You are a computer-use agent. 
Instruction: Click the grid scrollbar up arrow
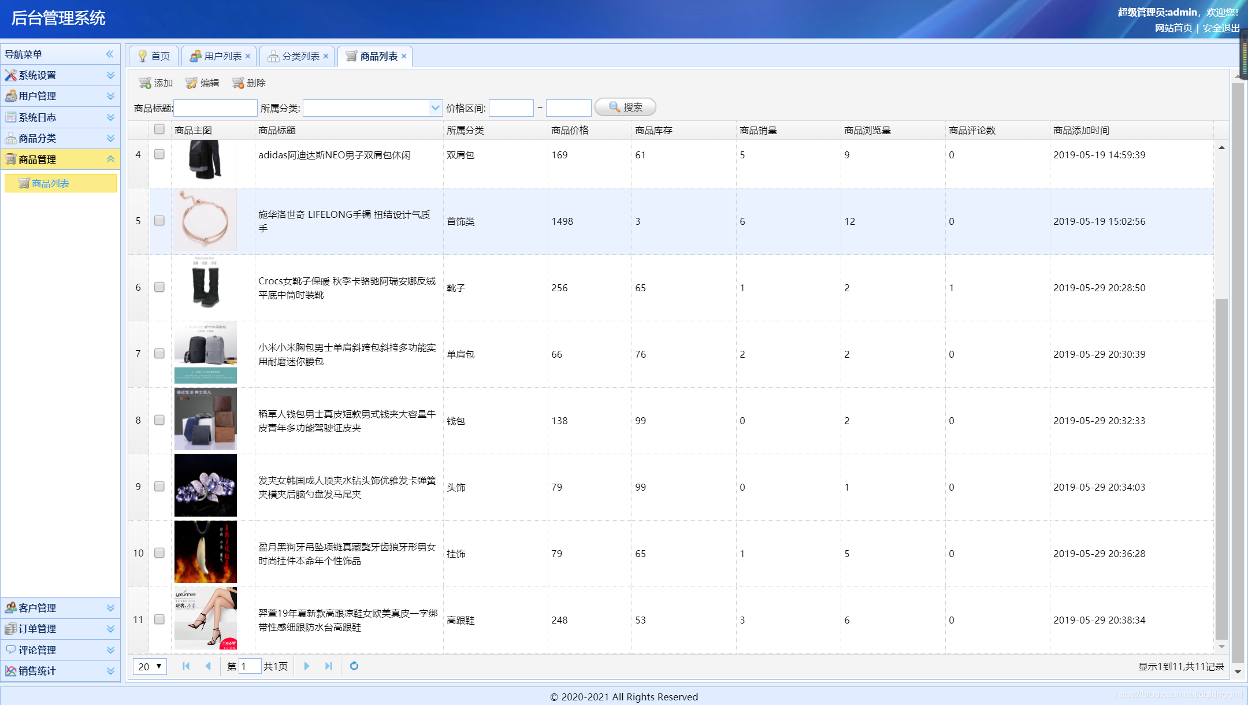point(1221,147)
